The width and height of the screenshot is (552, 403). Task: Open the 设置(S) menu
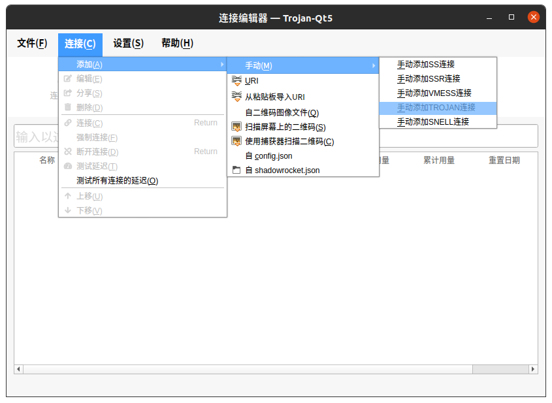tap(128, 43)
